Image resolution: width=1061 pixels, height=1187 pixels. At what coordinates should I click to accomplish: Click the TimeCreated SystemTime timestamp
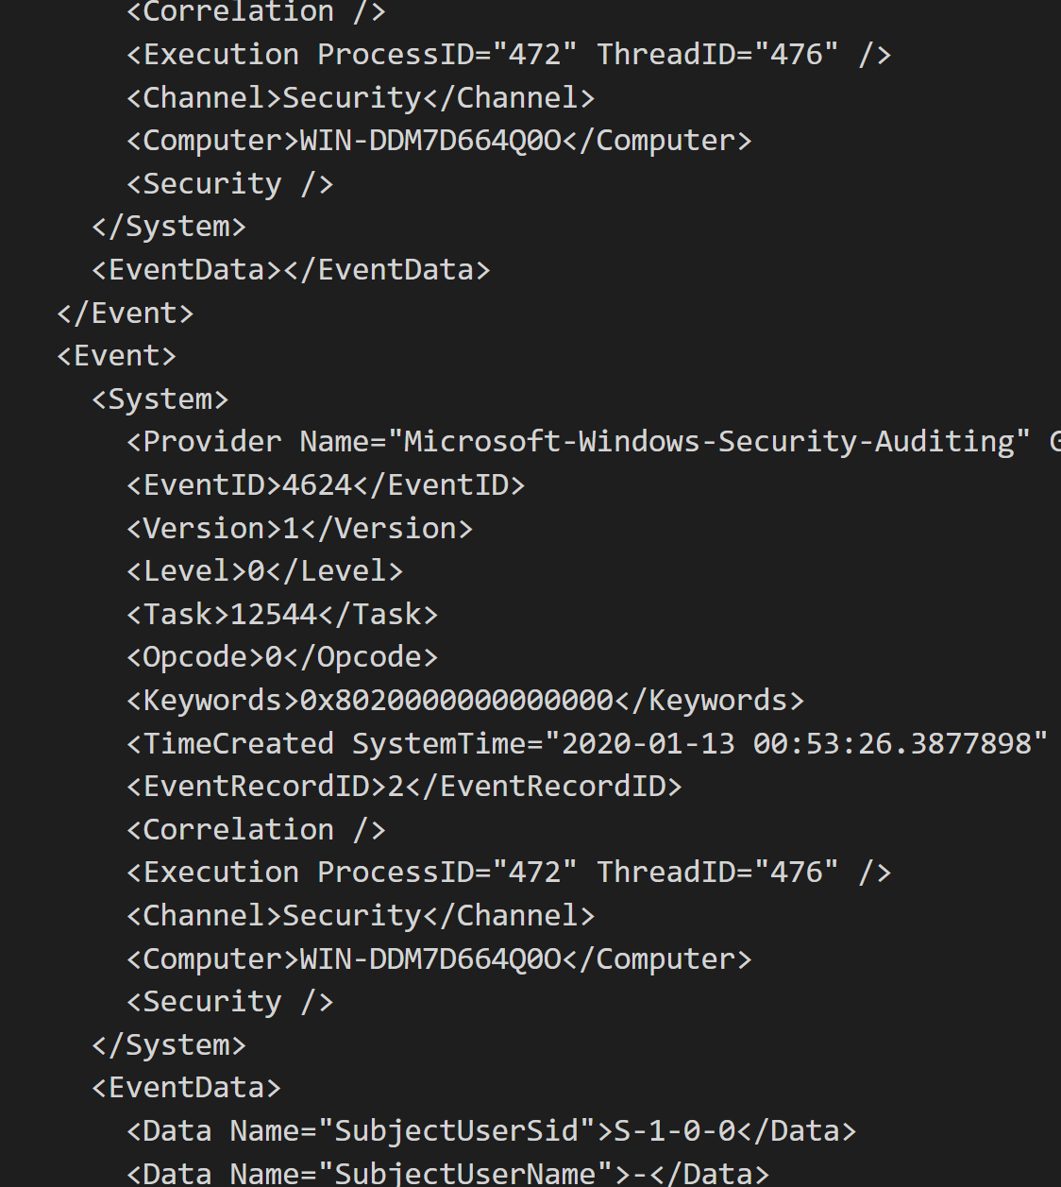coord(804,744)
